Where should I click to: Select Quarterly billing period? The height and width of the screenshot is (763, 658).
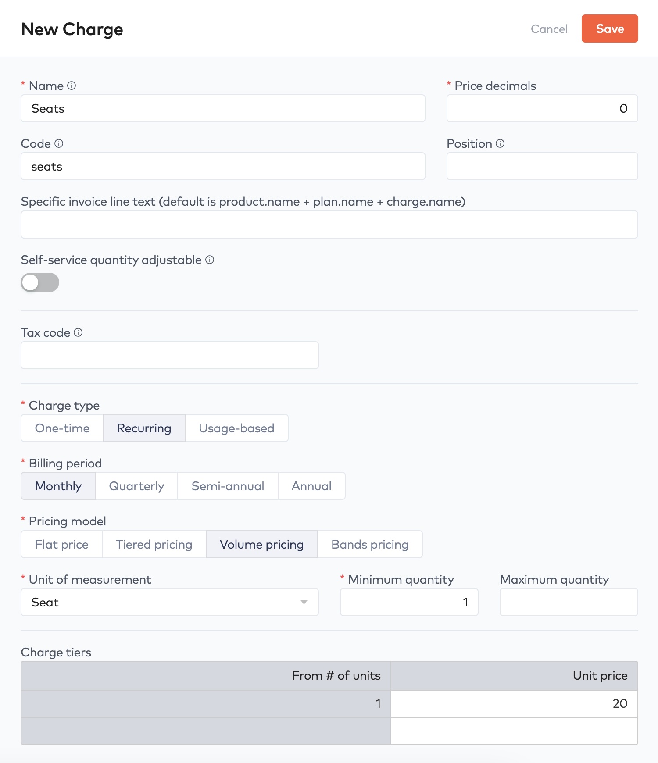point(136,486)
